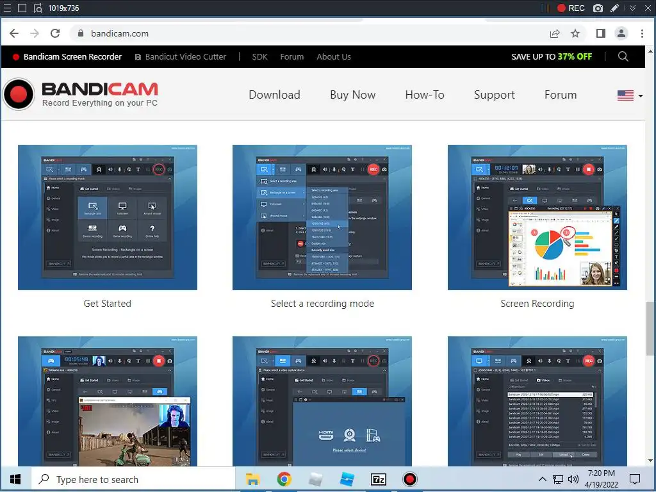Screen dimensions: 656x492
Task: Go back to the previous page
Action: (x=14, y=33)
